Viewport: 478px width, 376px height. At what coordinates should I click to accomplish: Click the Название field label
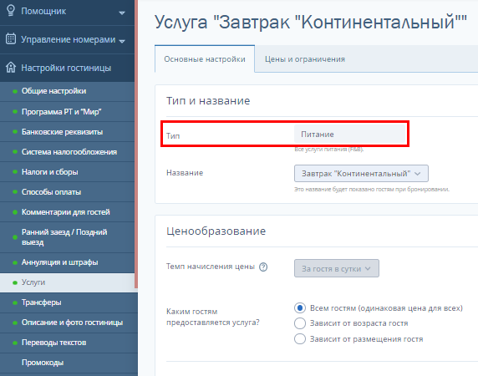[185, 173]
